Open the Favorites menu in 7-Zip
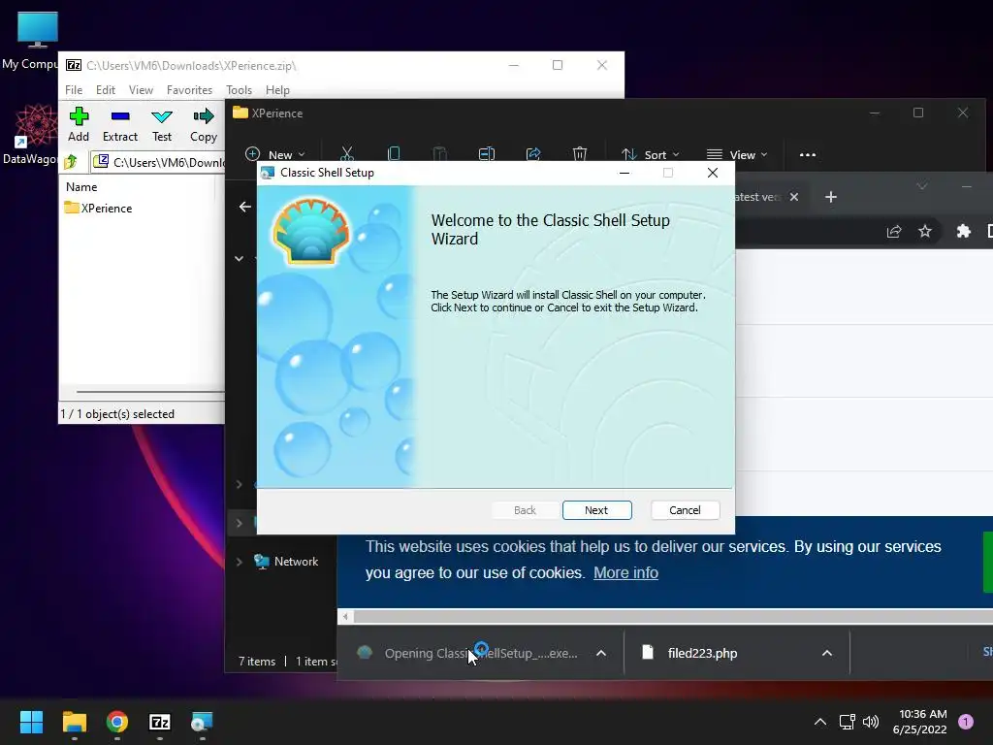The height and width of the screenshot is (745, 993). (x=189, y=90)
